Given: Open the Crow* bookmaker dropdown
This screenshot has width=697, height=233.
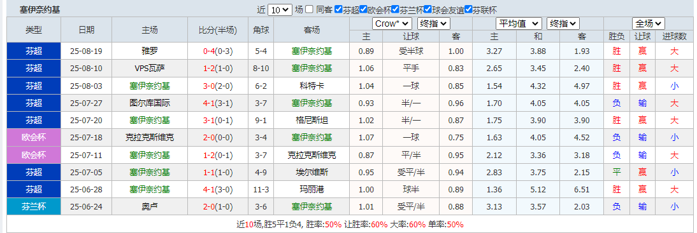Looking at the screenshot, I should pyautogui.click(x=392, y=23).
